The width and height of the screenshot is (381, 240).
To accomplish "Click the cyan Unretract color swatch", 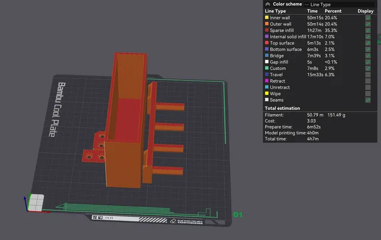I will [267, 87].
